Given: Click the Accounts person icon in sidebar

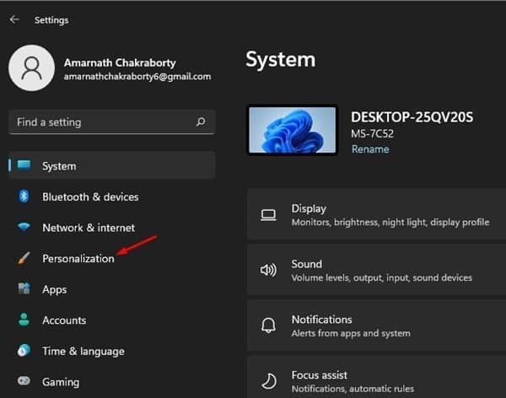Looking at the screenshot, I should pyautogui.click(x=24, y=320).
